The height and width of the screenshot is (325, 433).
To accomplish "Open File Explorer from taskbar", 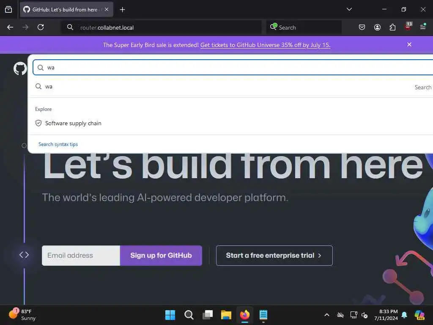I will point(226,315).
